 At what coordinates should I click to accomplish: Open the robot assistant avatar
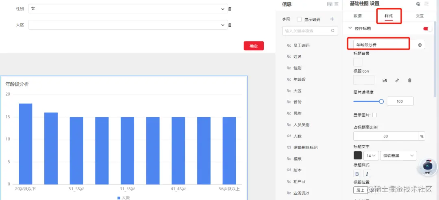point(427,168)
